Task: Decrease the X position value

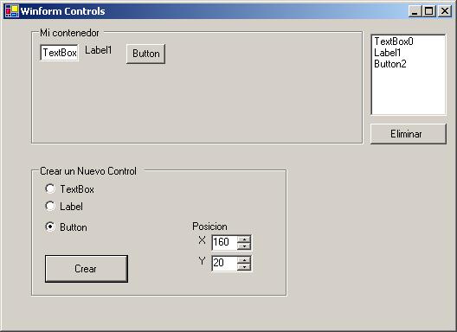Action: 244,246
